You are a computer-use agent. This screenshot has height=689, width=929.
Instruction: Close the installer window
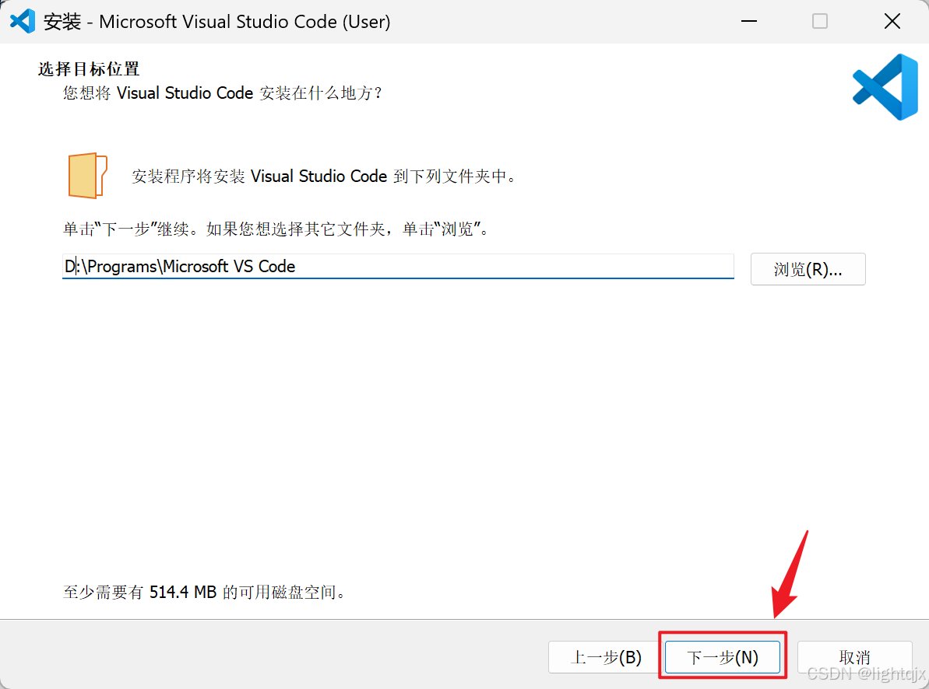892,21
